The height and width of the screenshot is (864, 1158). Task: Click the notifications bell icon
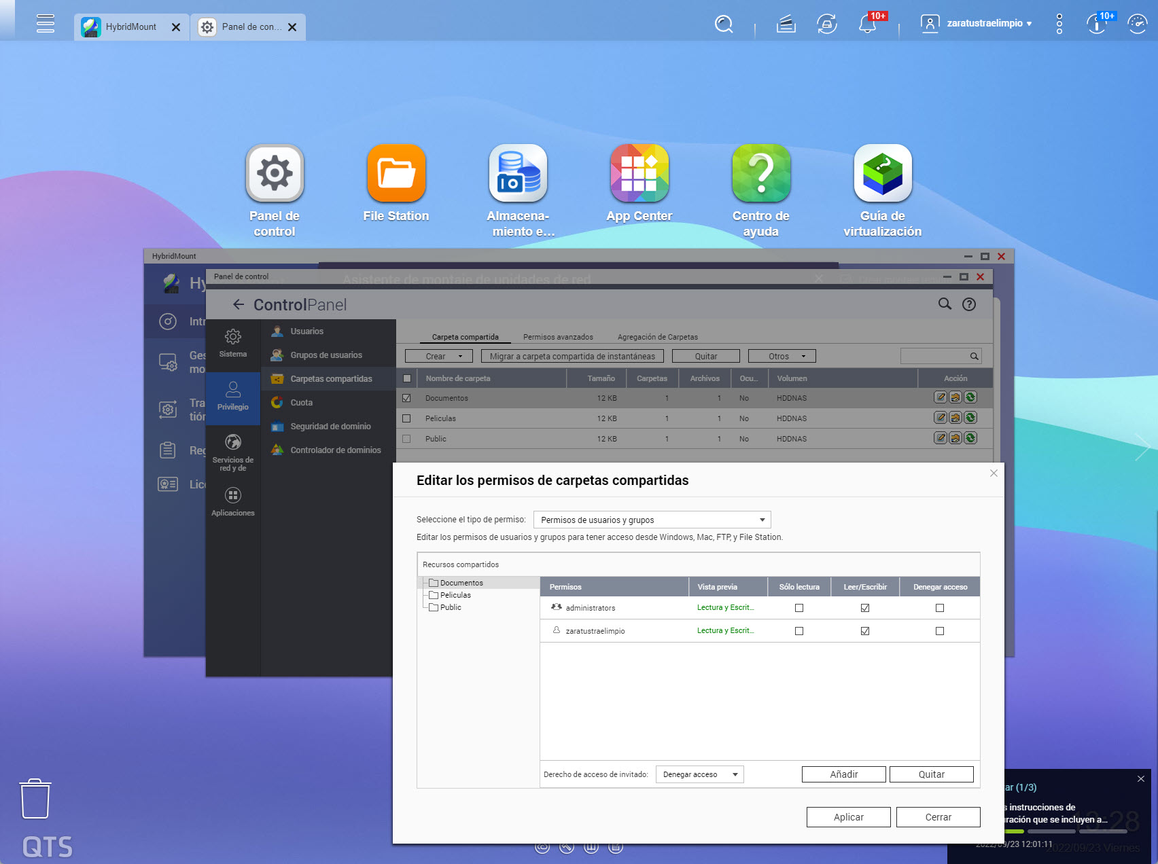(x=866, y=24)
